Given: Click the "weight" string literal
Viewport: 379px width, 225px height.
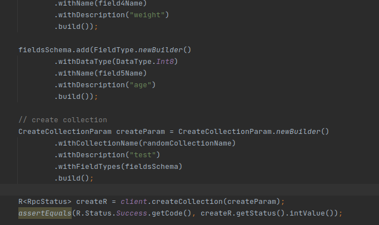Looking at the screenshot, I should coord(147,15).
